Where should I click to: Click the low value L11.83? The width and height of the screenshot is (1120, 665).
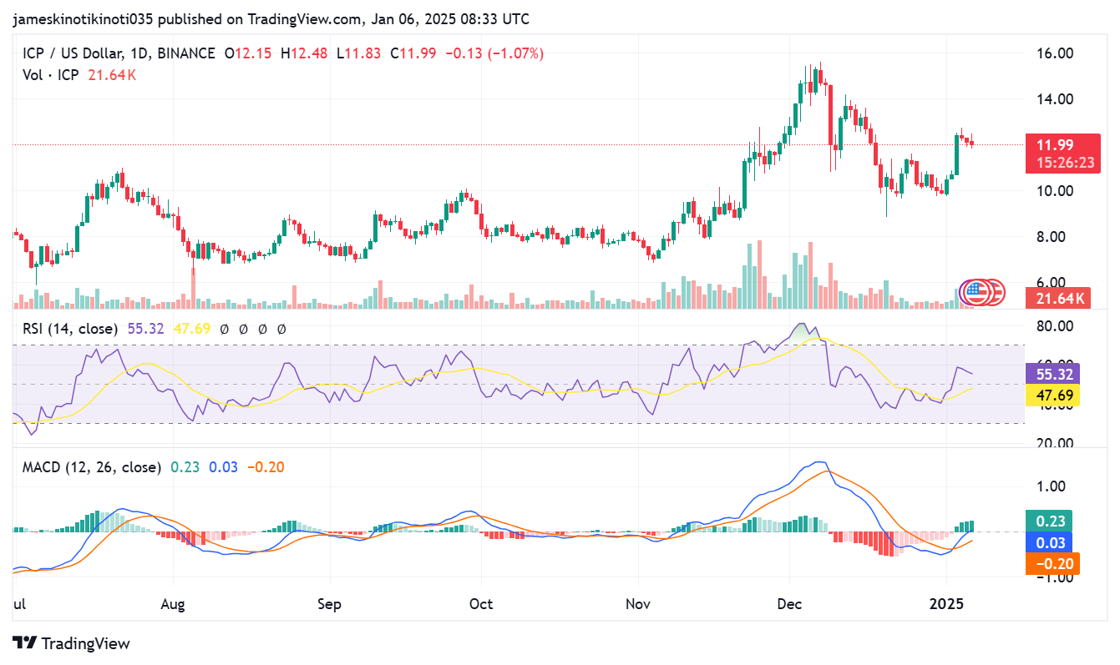[x=359, y=53]
